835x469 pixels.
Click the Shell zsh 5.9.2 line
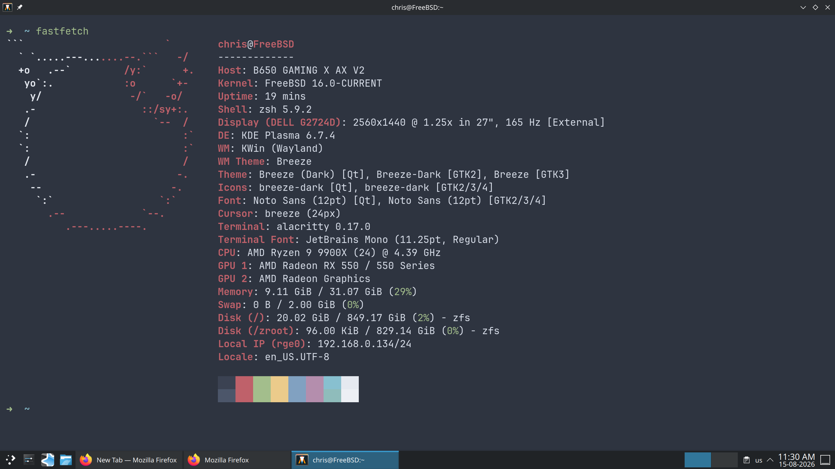click(265, 109)
